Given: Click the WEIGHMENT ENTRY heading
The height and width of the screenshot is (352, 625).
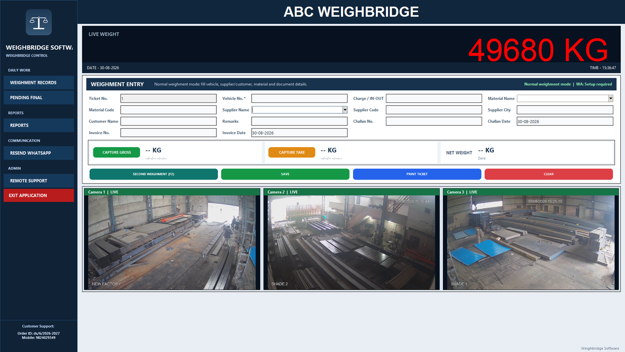Looking at the screenshot, I should pos(117,84).
